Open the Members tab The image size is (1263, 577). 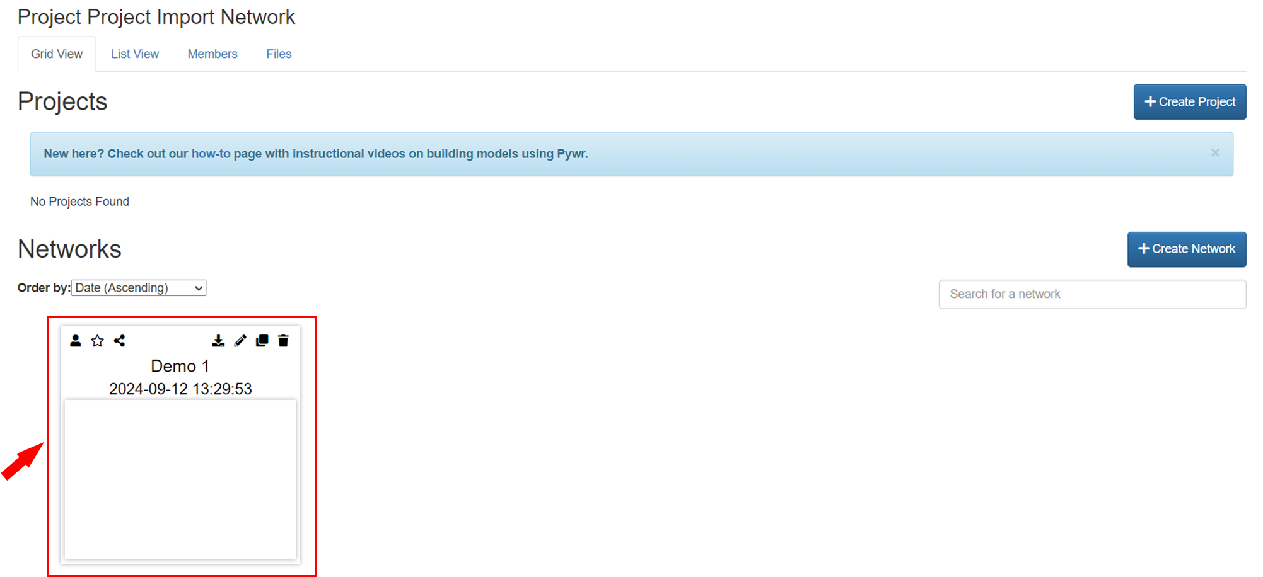[x=212, y=54]
